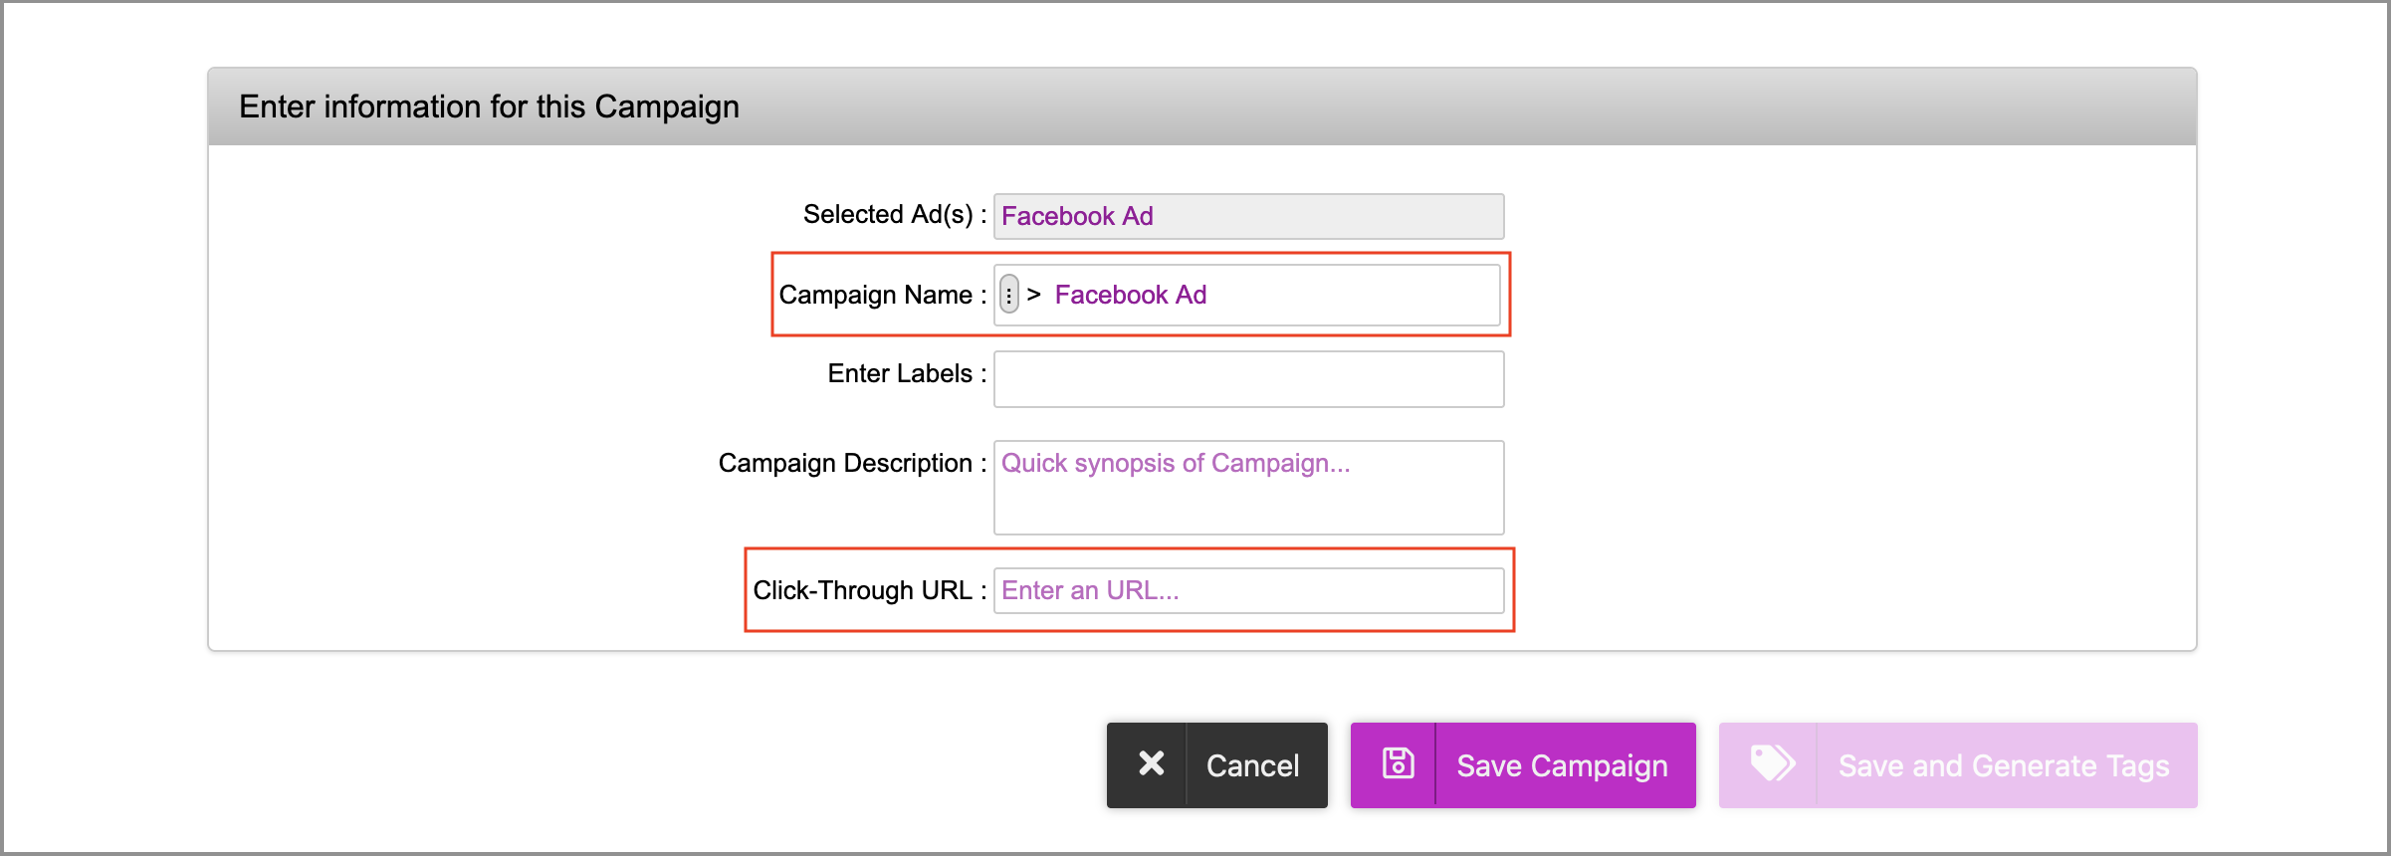Viewport: 2391px width, 856px height.
Task: Click the 'Enter Labels' label text
Action: coord(900,373)
